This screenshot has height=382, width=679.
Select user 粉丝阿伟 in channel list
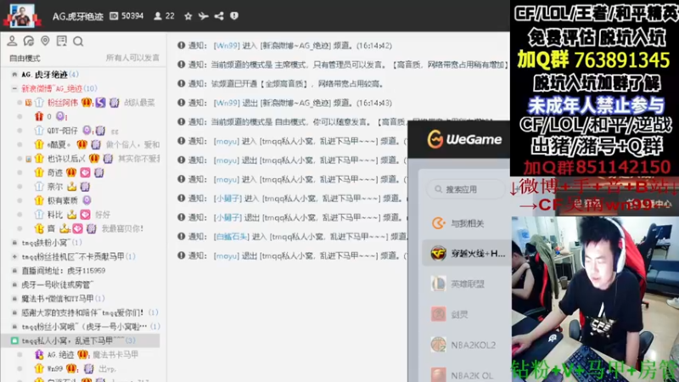point(63,103)
